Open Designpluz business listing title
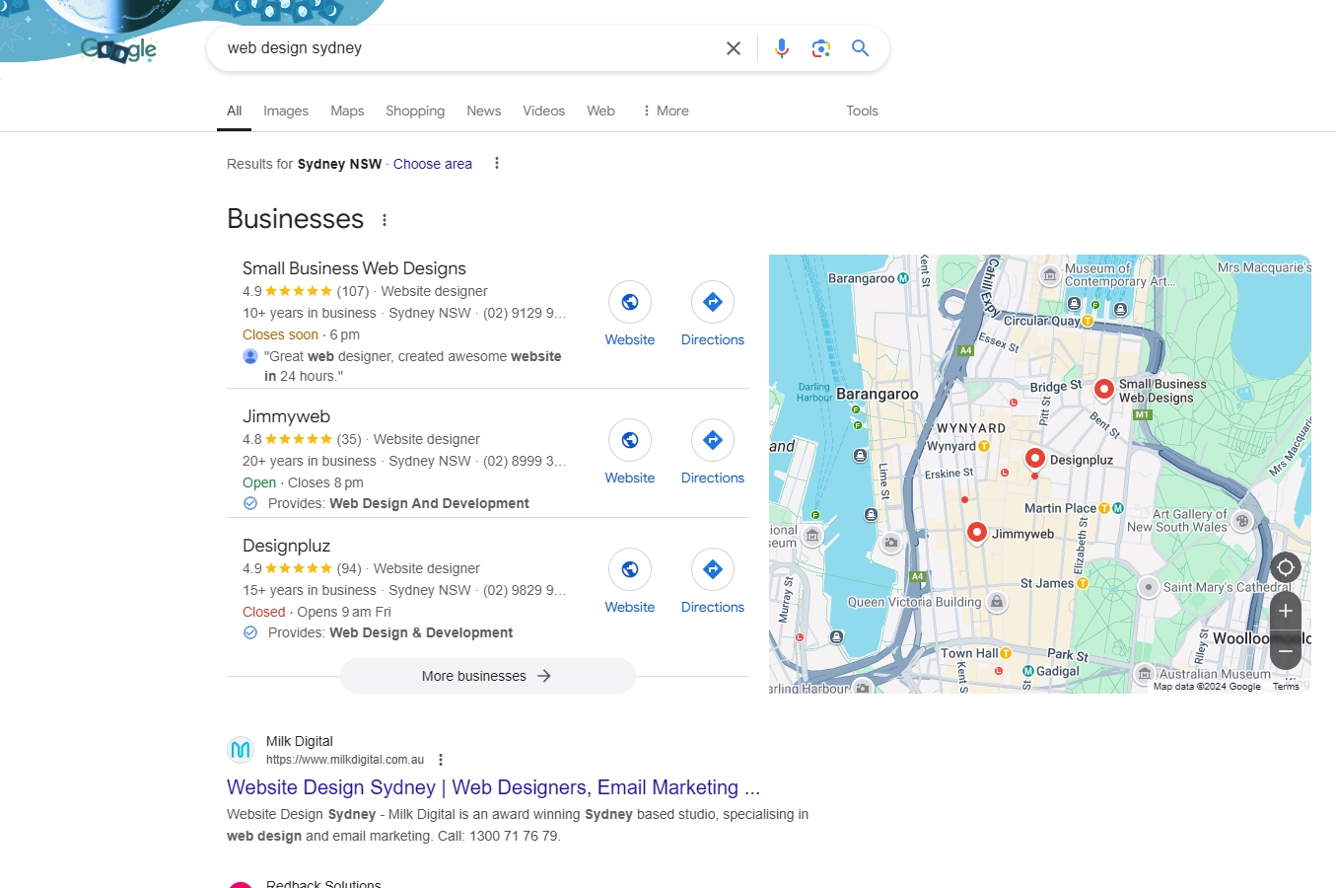 [x=286, y=546]
